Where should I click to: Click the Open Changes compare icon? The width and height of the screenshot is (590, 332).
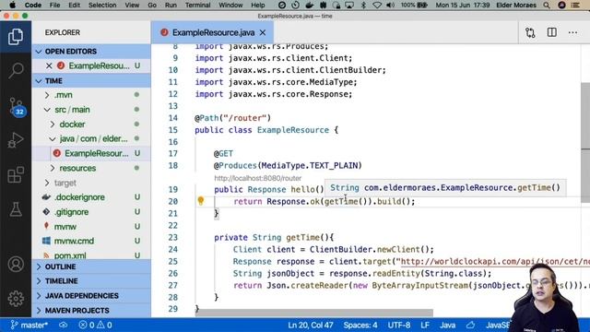pyautogui.click(x=530, y=33)
